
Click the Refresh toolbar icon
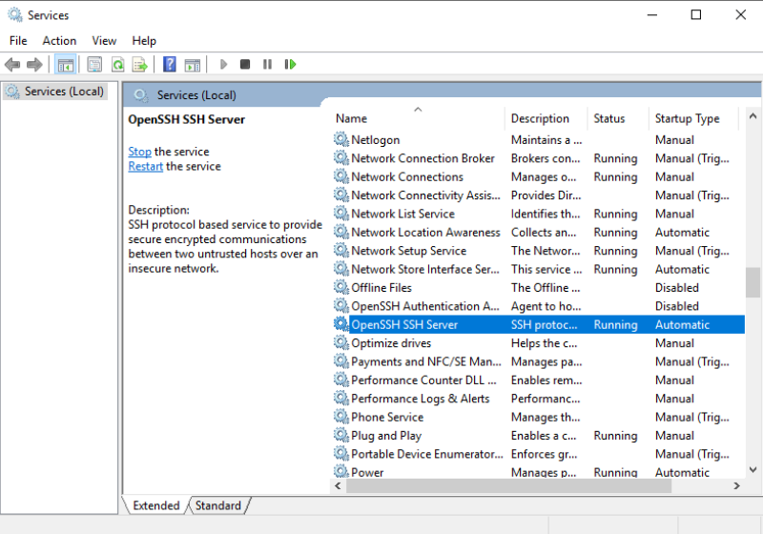pos(117,64)
